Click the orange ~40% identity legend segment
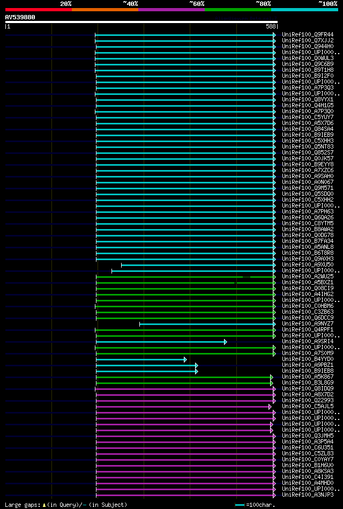Screen dimensions: 343x509 (105, 10)
